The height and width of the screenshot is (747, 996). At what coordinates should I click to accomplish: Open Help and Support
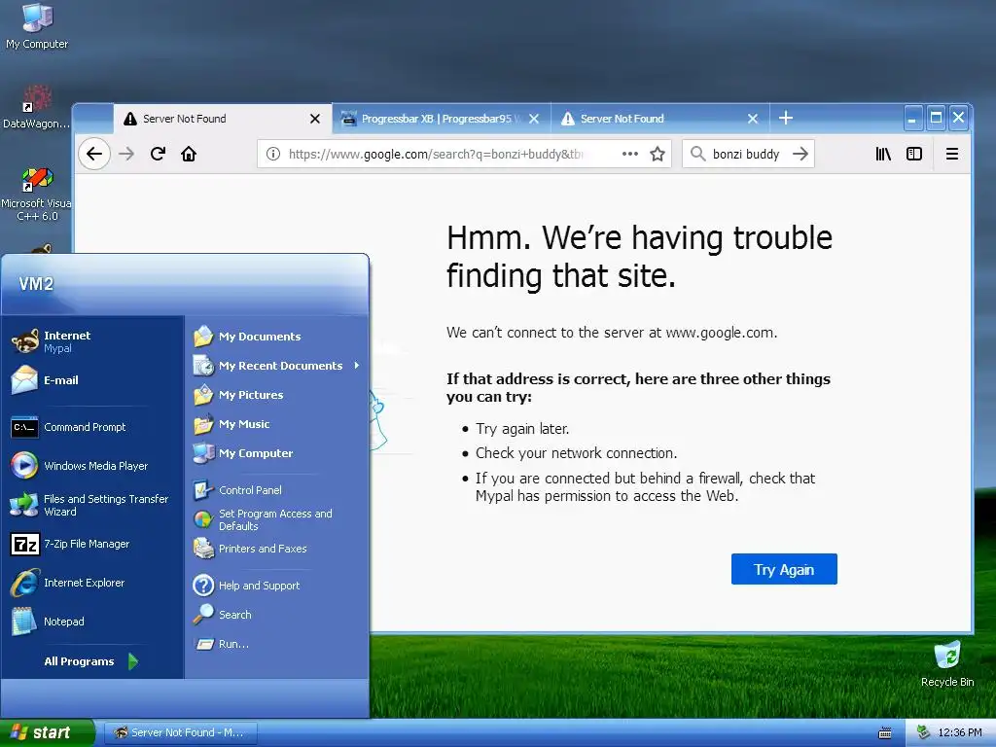pyautogui.click(x=277, y=585)
